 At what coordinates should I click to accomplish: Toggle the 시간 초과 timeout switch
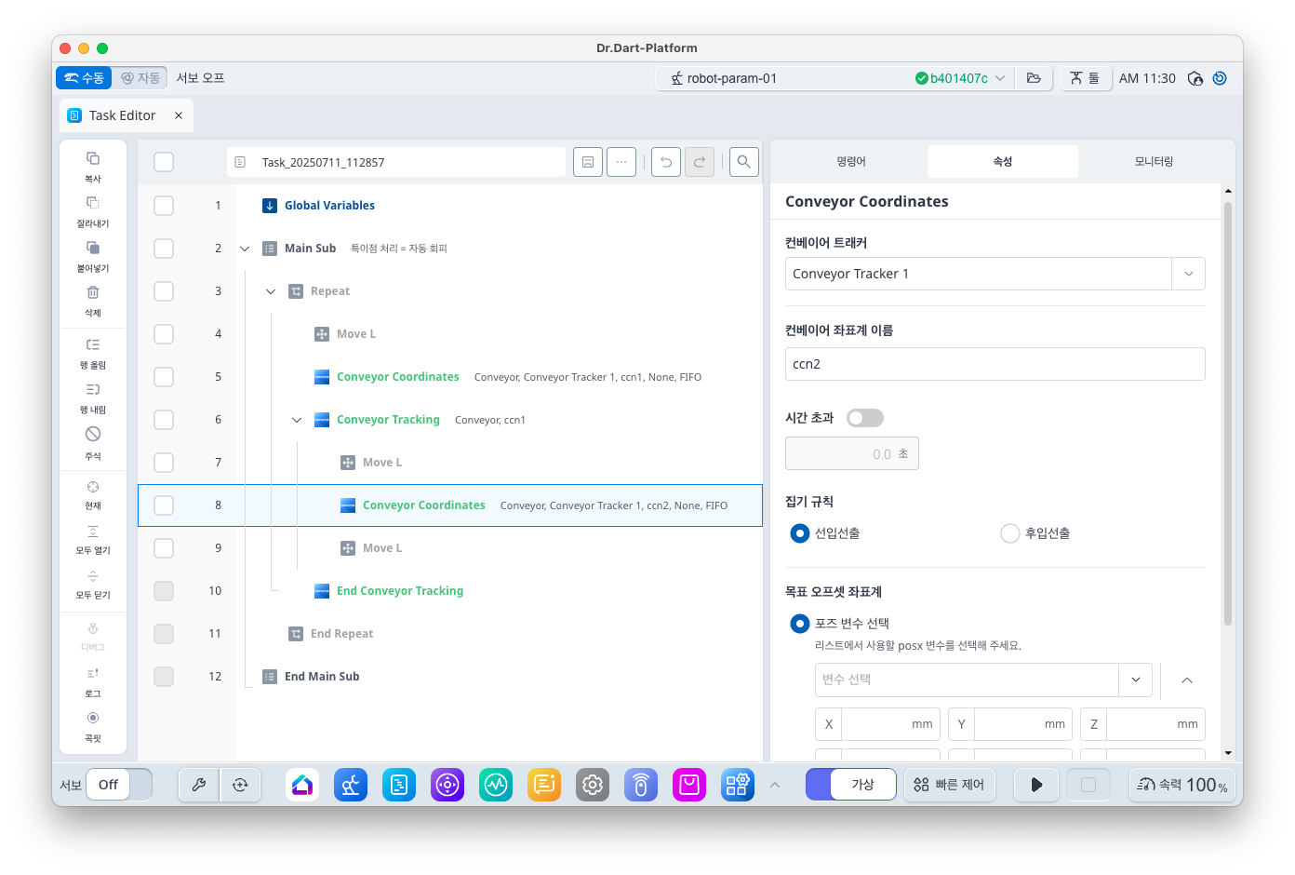pos(864,418)
